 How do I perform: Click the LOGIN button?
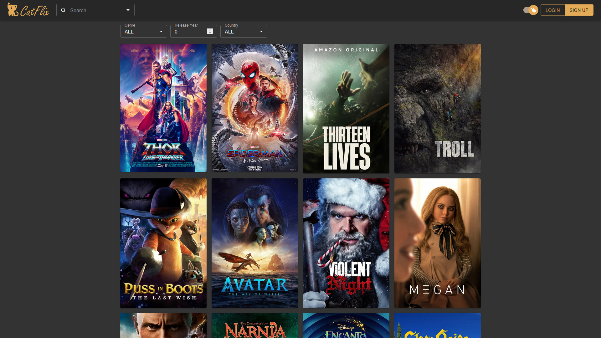pyautogui.click(x=552, y=10)
